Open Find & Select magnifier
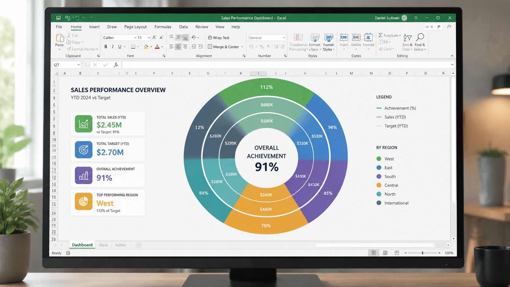 click(420, 37)
